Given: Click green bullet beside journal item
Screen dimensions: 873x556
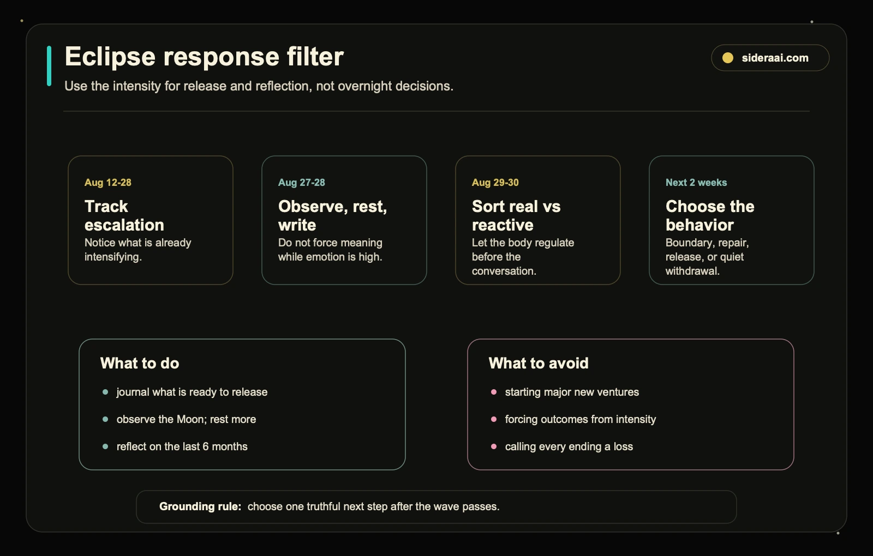Looking at the screenshot, I should [105, 392].
